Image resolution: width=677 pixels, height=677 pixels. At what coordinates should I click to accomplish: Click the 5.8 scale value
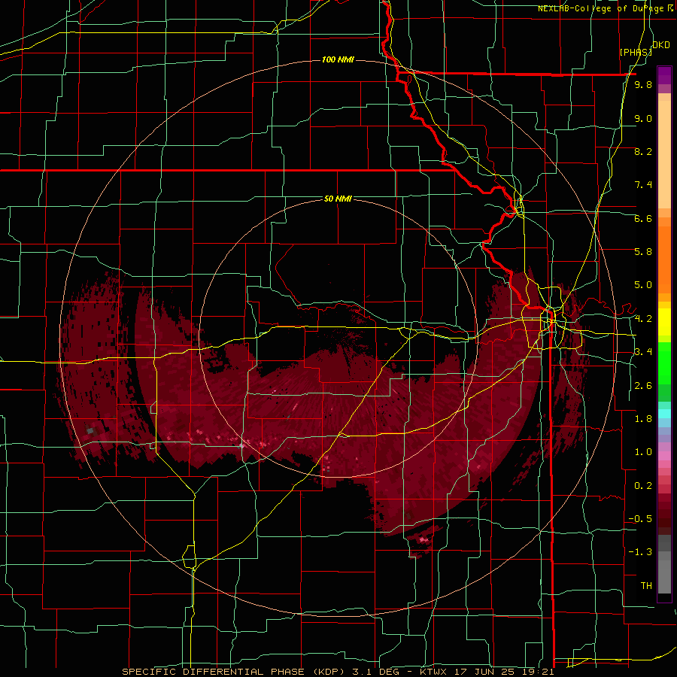click(x=643, y=251)
